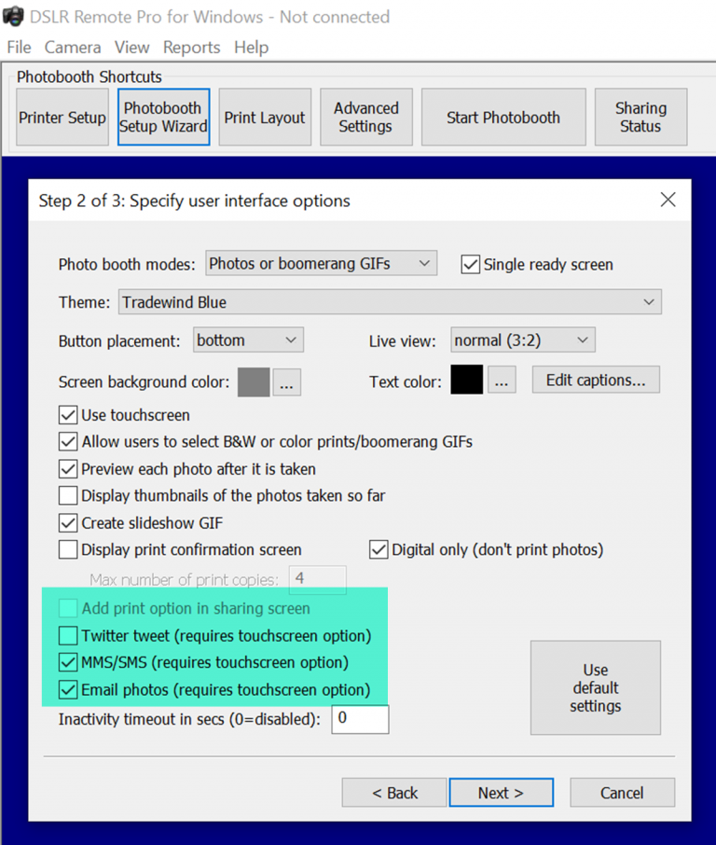Cancel the setup wizard
This screenshot has width=716, height=845.
(x=622, y=793)
